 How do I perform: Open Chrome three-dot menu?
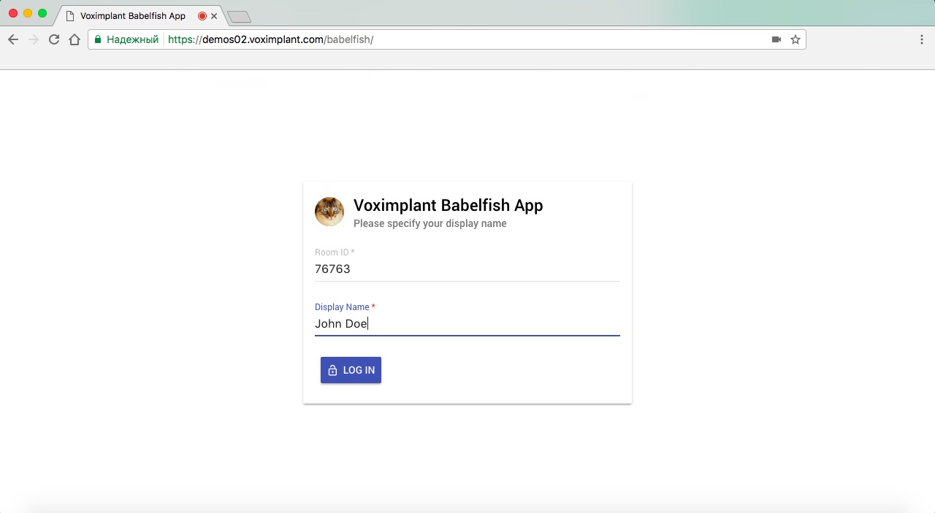click(x=921, y=39)
